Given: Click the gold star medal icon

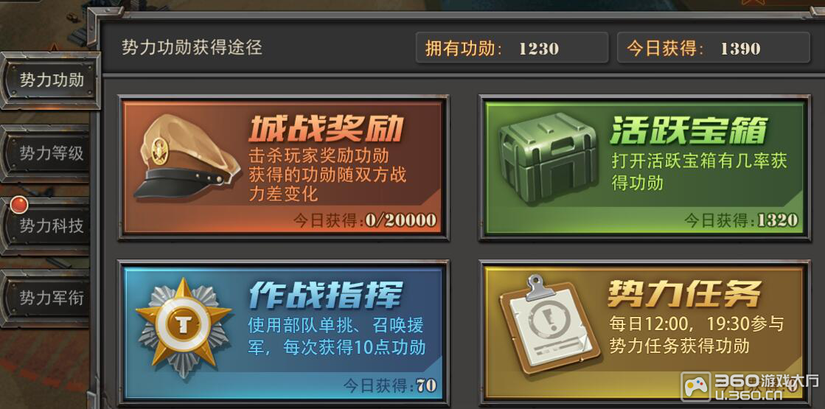Looking at the screenshot, I should pyautogui.click(x=184, y=329).
